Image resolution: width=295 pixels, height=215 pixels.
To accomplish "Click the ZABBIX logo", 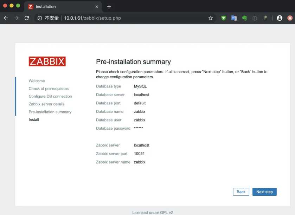I will 47,61.
